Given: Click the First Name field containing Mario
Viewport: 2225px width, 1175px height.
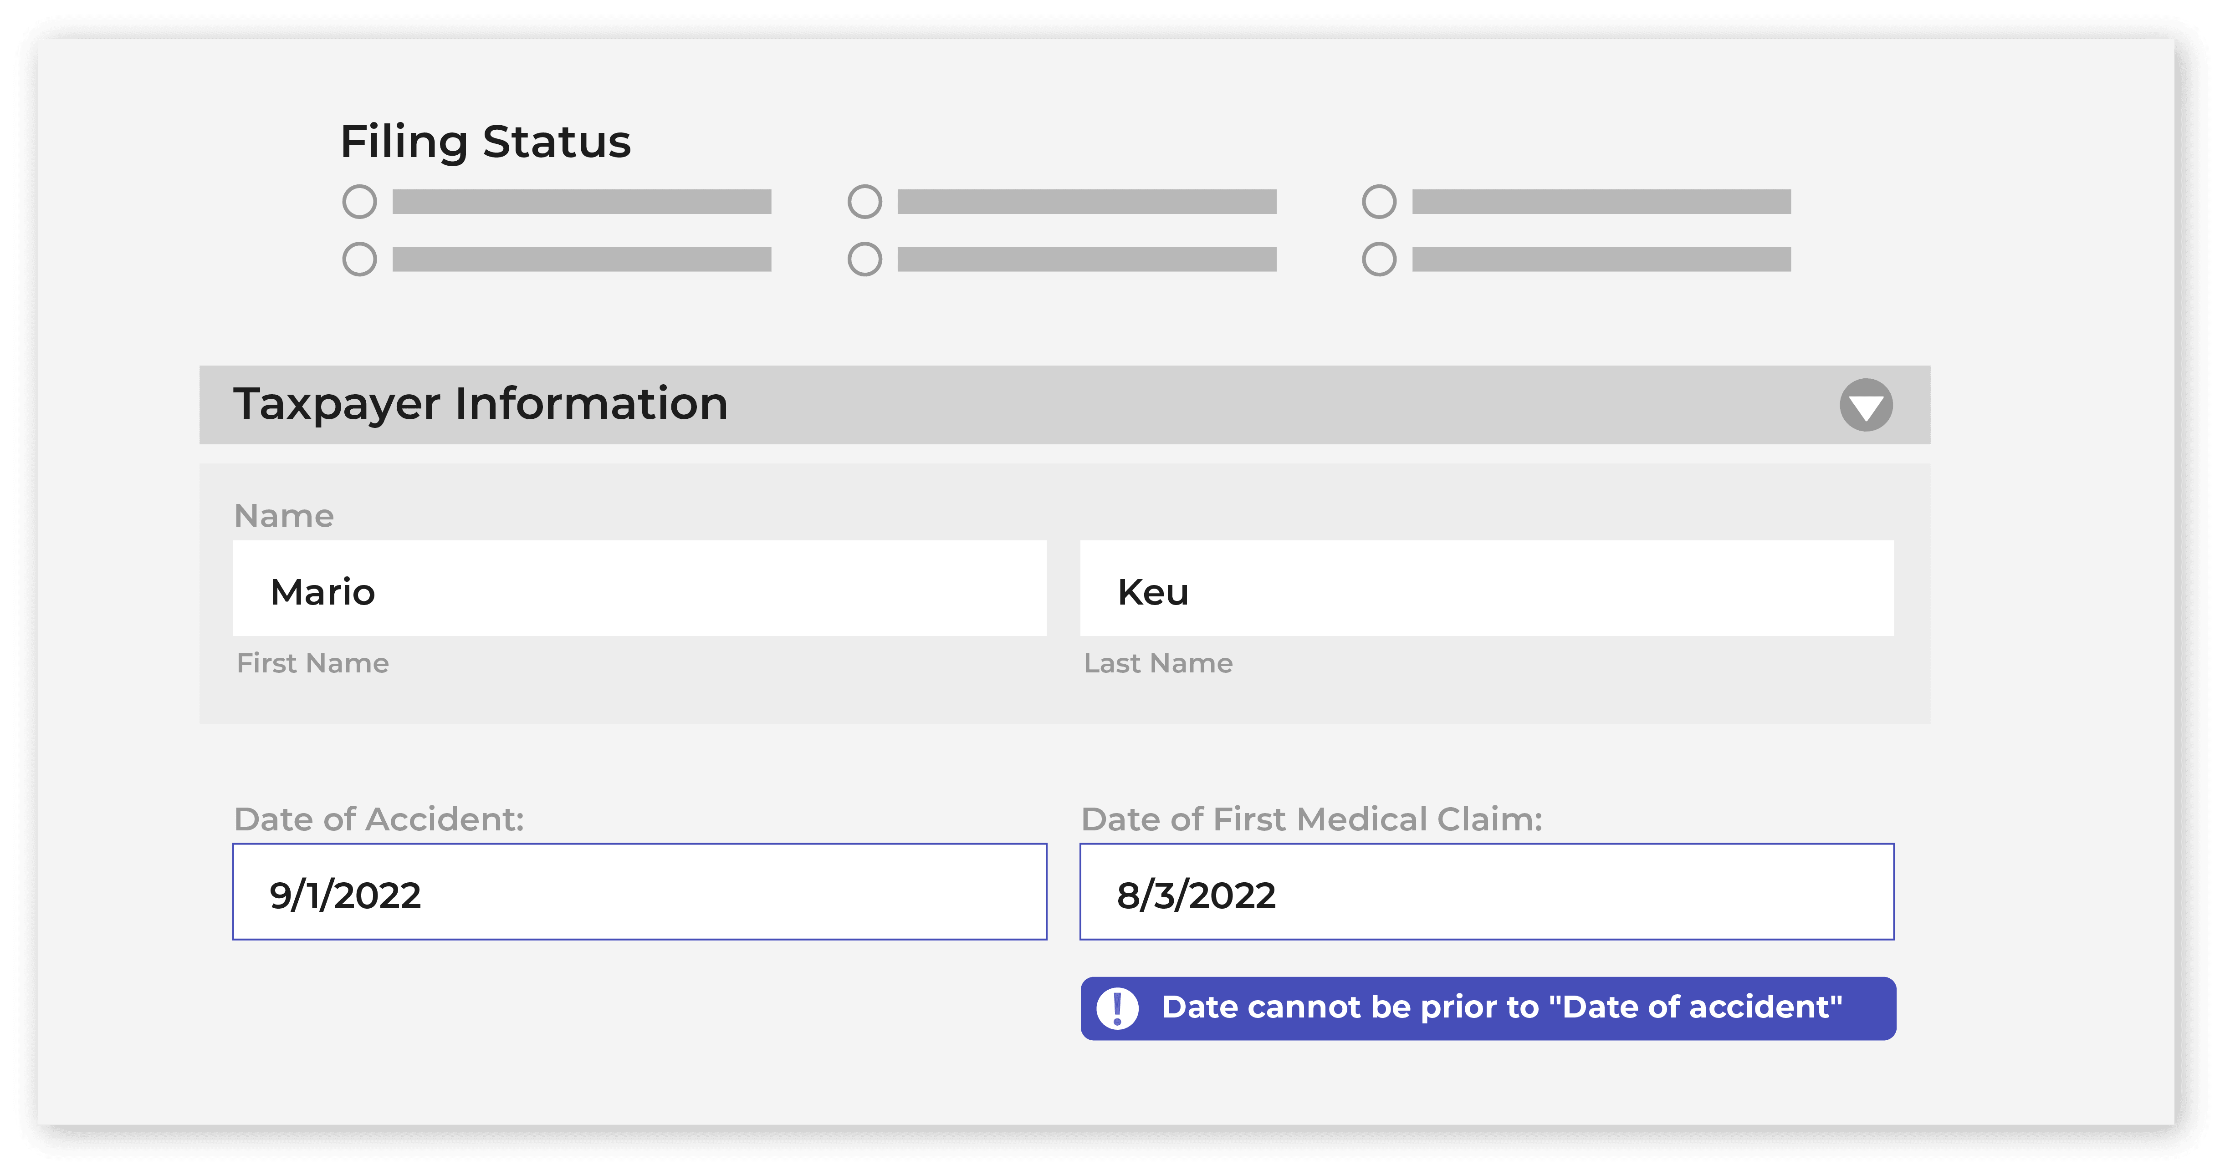Looking at the screenshot, I should tap(640, 589).
